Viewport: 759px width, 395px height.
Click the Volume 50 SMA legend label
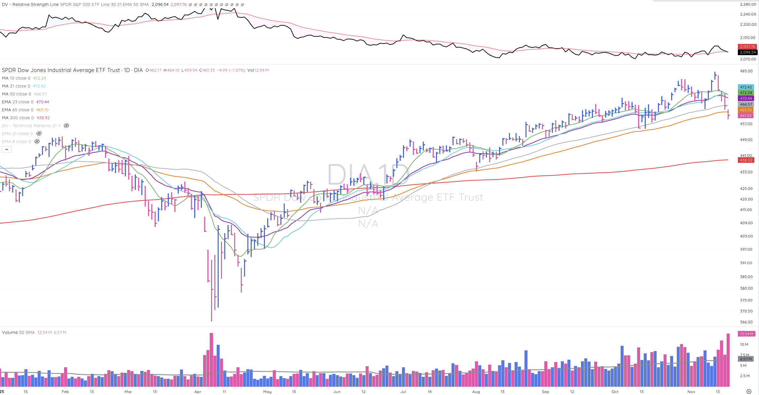[18, 332]
